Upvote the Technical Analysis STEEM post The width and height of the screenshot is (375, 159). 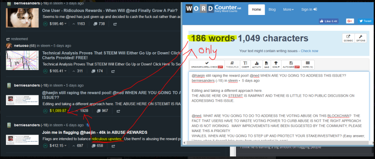(x=45, y=71)
